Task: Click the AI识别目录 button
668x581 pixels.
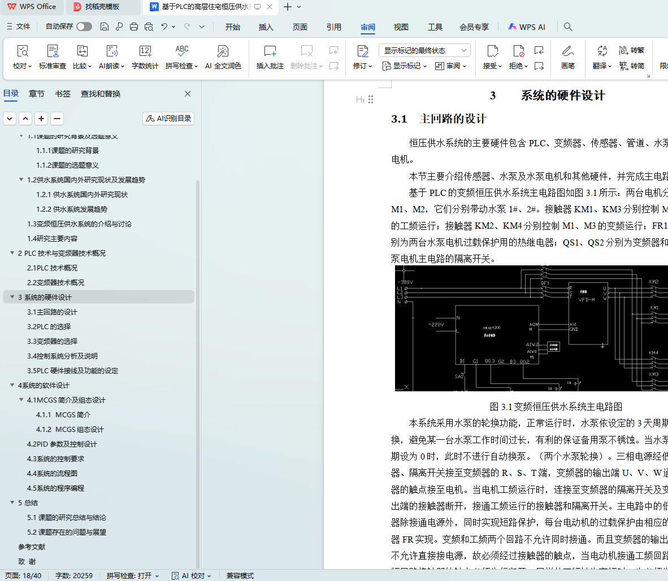Action: (168, 119)
